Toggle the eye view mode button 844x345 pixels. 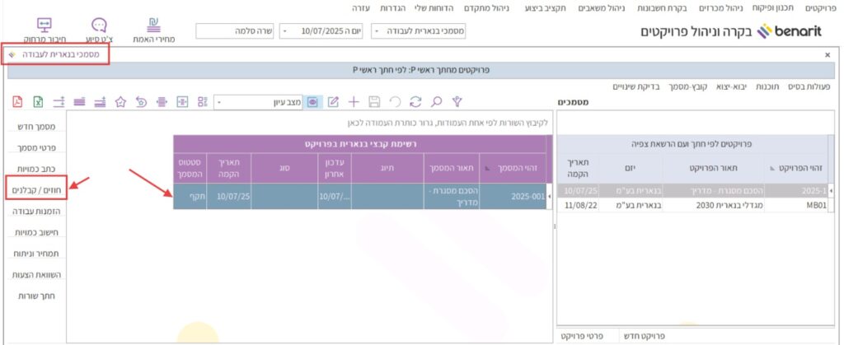pos(312,102)
